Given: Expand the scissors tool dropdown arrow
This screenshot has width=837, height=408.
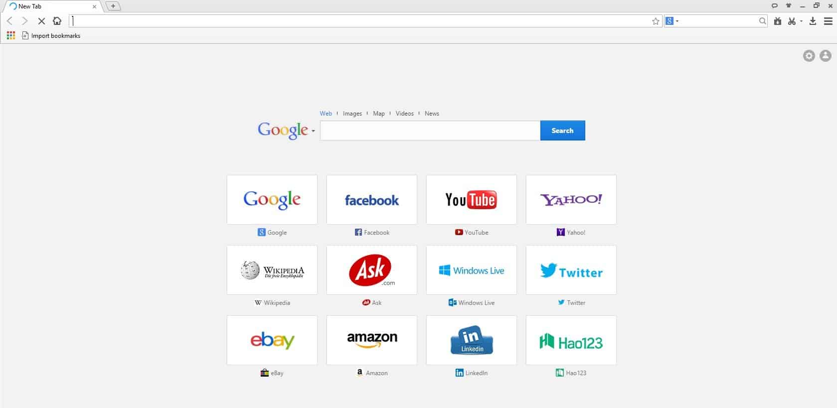Looking at the screenshot, I should (801, 21).
